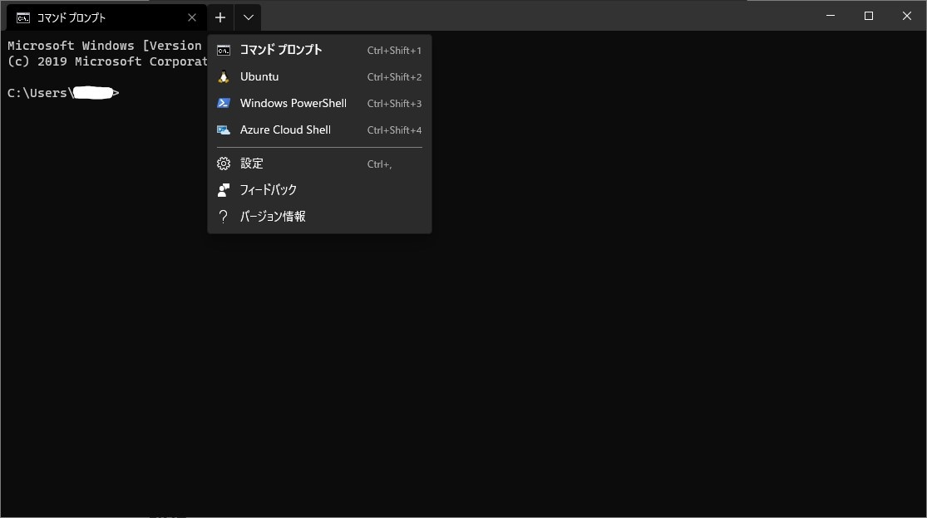This screenshot has width=927, height=518.
Task: Click the settings gear icon
Action: pyautogui.click(x=224, y=164)
